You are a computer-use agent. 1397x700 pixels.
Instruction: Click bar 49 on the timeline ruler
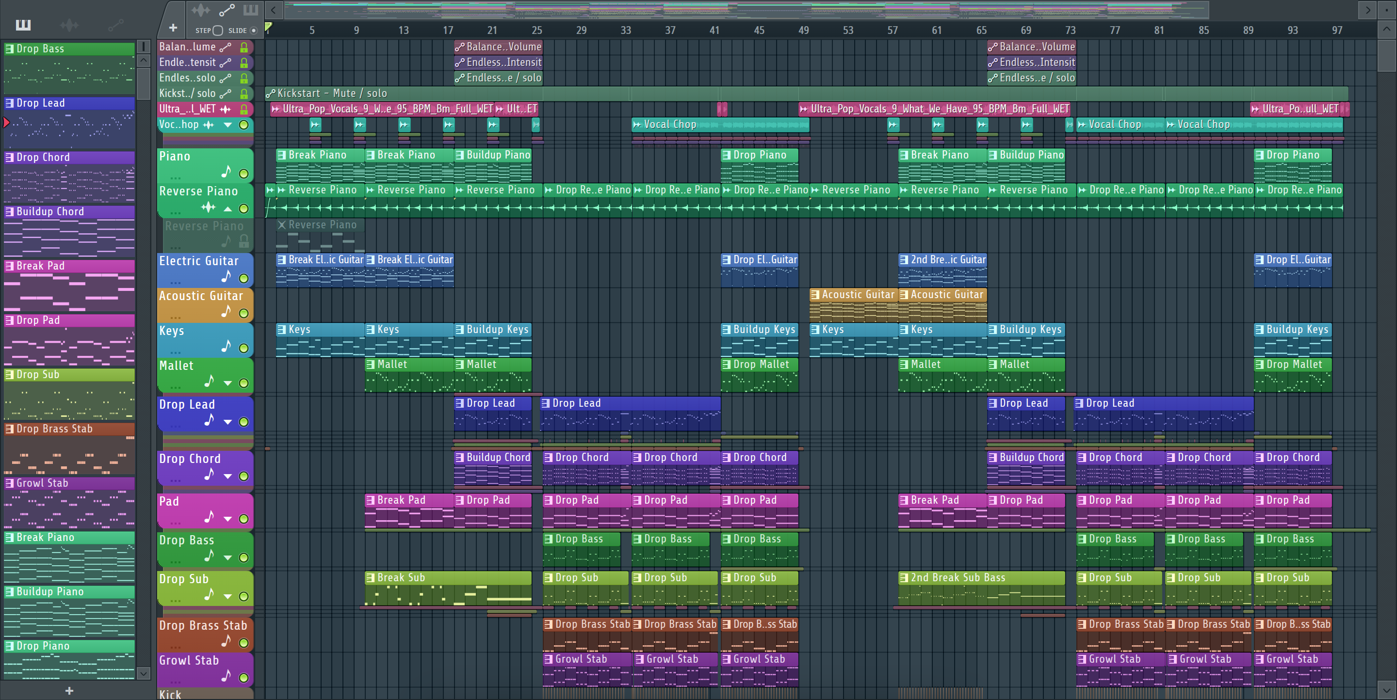(804, 31)
